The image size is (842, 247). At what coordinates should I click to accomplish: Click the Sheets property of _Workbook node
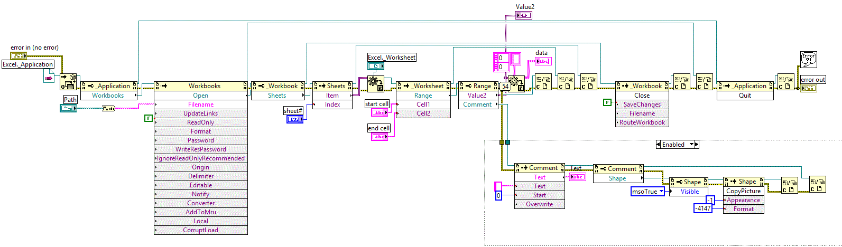point(277,96)
